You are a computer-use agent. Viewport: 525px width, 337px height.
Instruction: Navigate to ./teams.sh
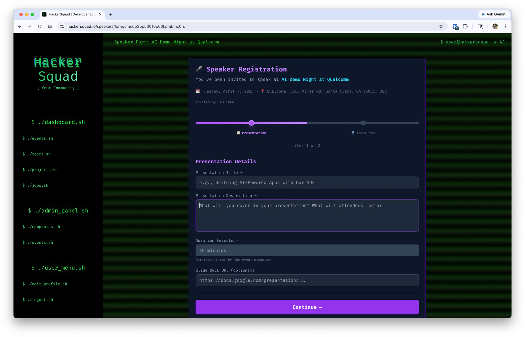tap(36, 154)
